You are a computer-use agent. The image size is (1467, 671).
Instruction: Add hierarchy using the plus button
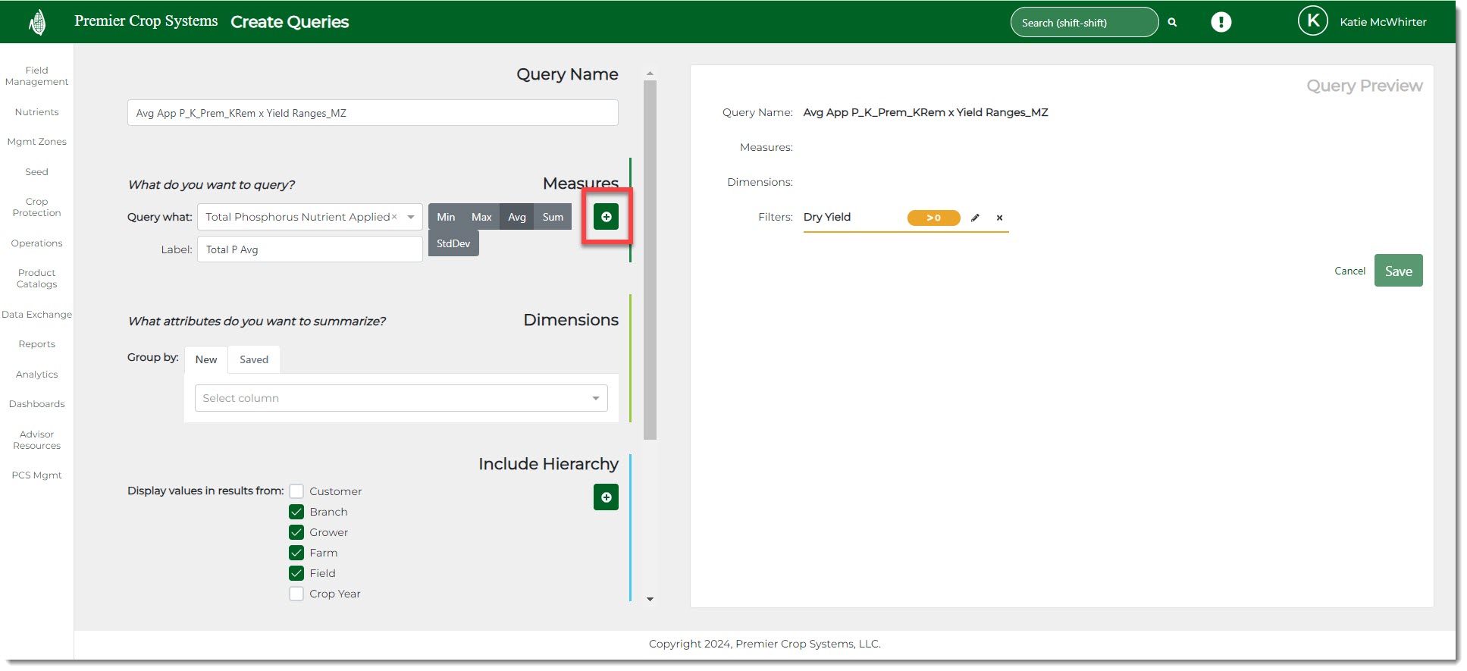(606, 497)
